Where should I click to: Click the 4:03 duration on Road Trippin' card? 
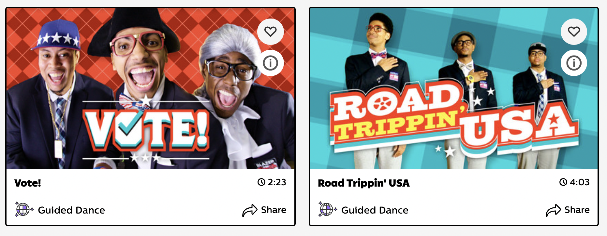click(580, 182)
